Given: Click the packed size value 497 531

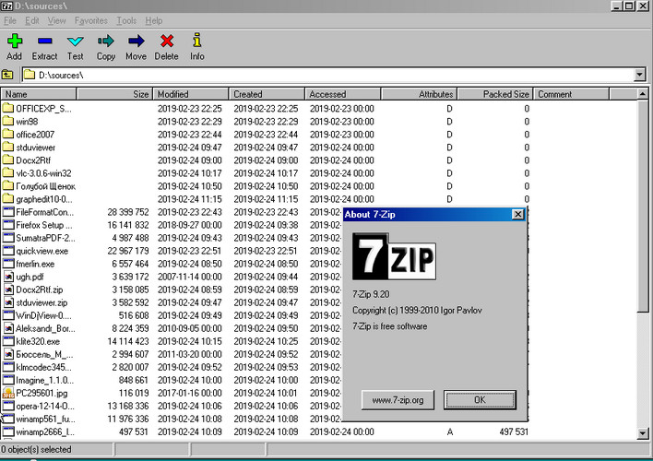Looking at the screenshot, I should point(514,431).
